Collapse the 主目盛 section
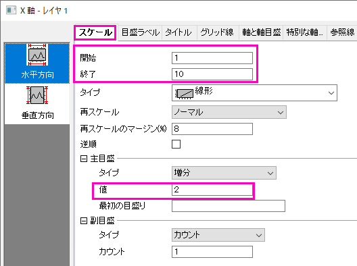Screen dimensions: 357x266 [x=84, y=159]
